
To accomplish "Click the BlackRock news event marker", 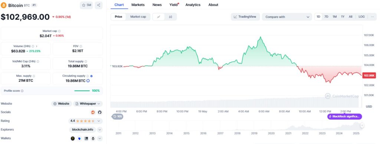I will click(x=344, y=117).
